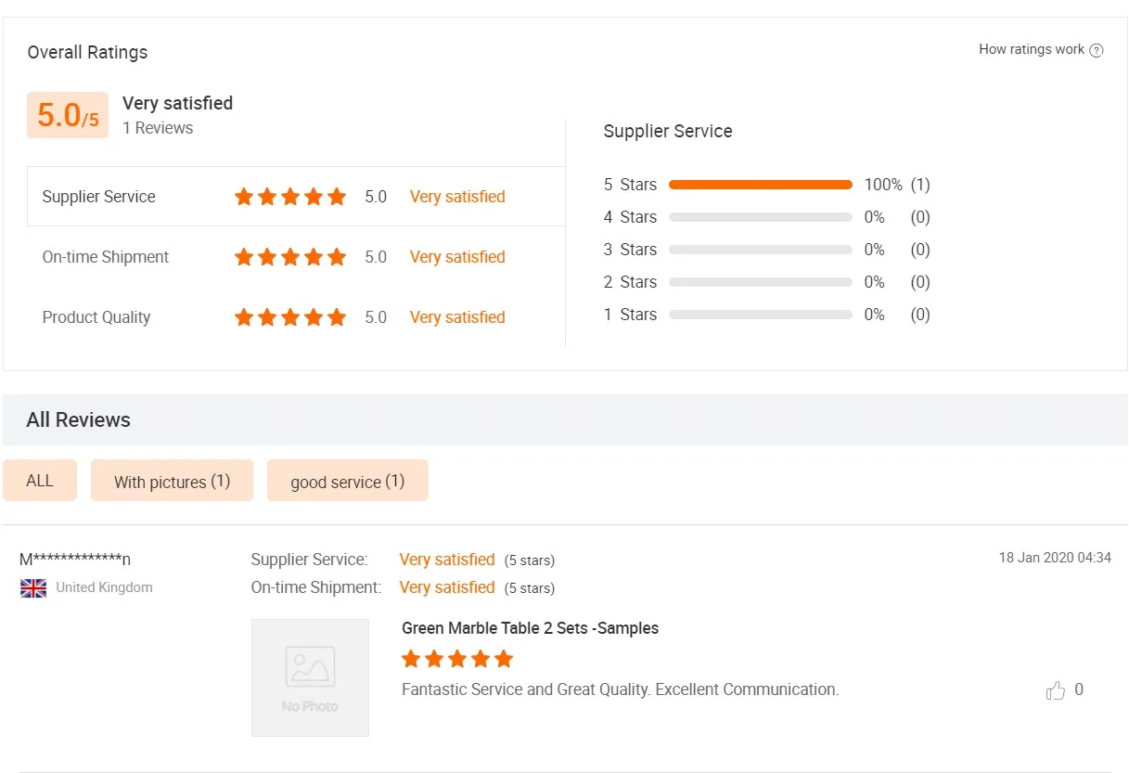The width and height of the screenshot is (1129, 773).
Task: Click the No Photo placeholder thumbnail
Action: coord(310,677)
